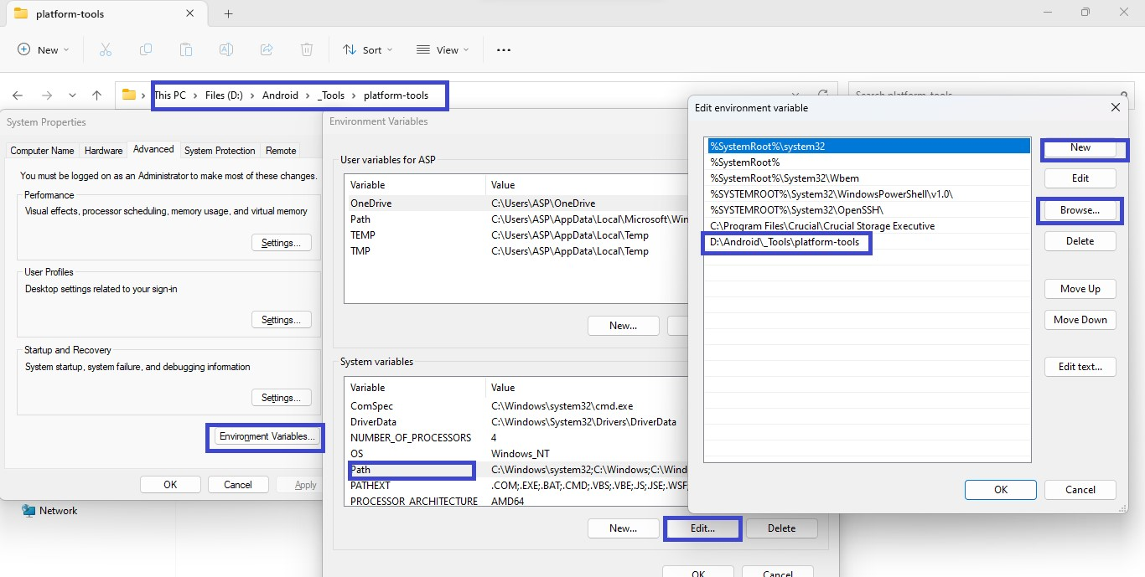Expand recent locations chevron

(x=72, y=95)
